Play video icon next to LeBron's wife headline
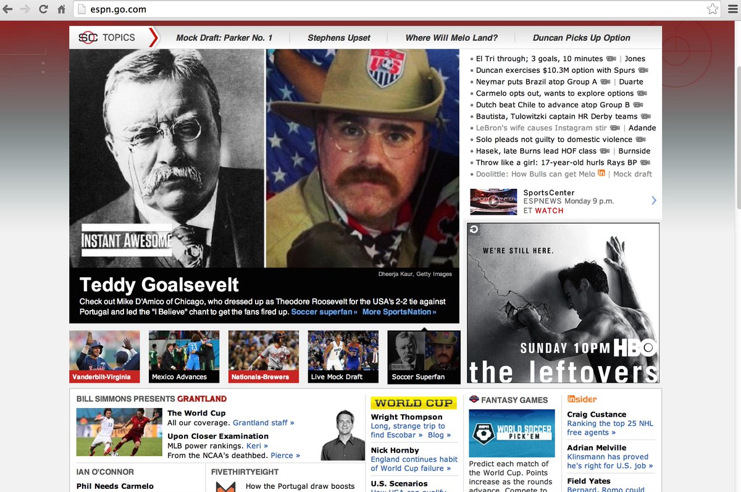Image resolution: width=741 pixels, height=492 pixels. click(x=615, y=128)
